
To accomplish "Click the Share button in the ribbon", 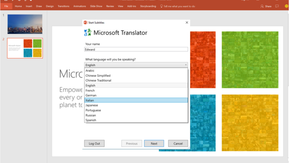I will click(x=266, y=6).
